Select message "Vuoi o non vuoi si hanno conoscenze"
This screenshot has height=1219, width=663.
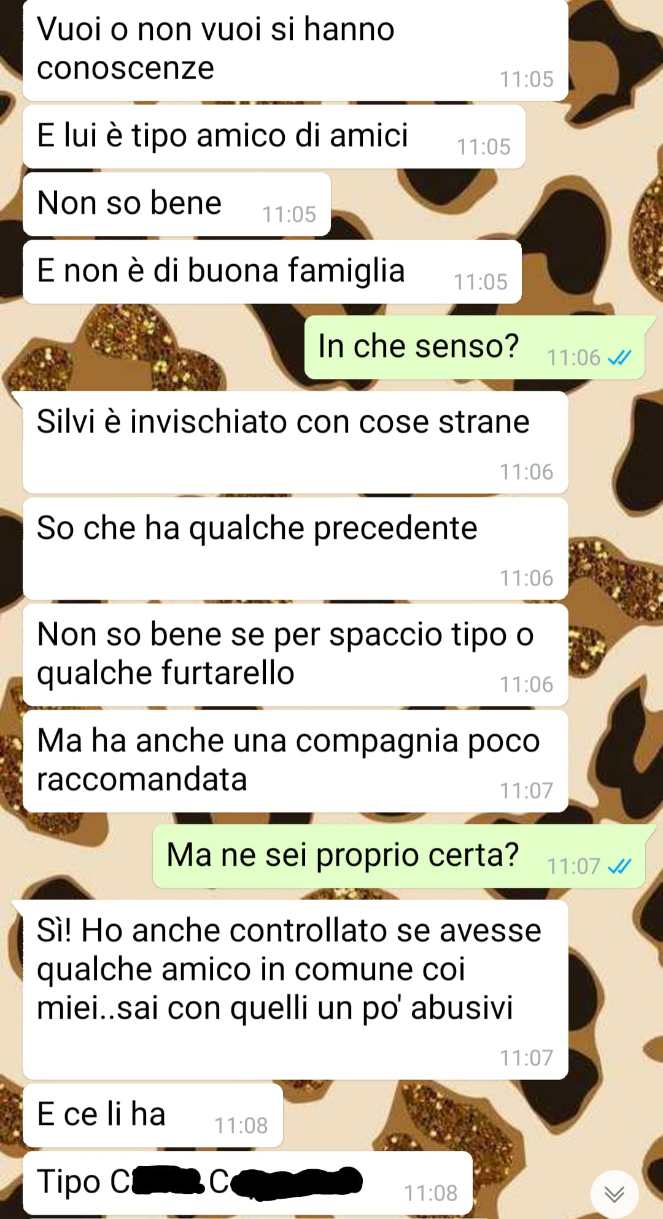(295, 50)
